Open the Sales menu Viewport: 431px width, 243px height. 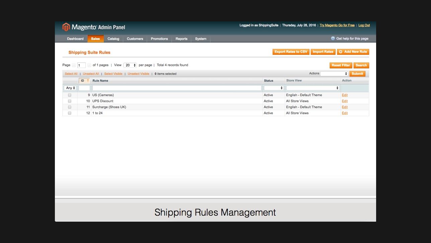95,39
